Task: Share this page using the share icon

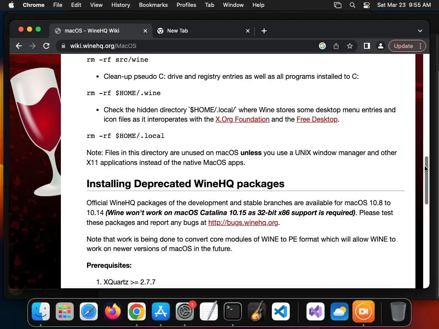Action: click(336, 46)
